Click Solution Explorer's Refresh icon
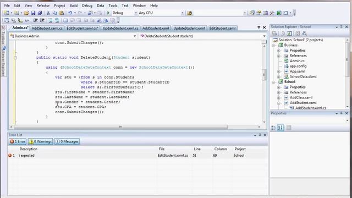 click(289, 34)
